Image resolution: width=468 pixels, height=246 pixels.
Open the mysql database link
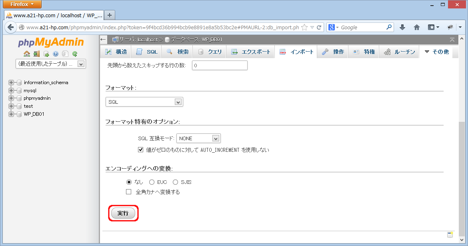[x=30, y=91]
